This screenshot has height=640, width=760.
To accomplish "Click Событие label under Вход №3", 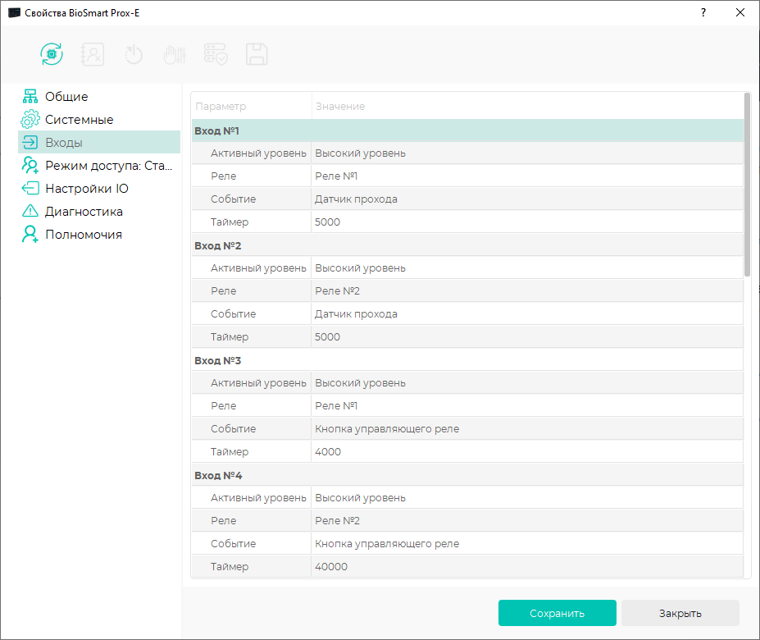I will (233, 429).
